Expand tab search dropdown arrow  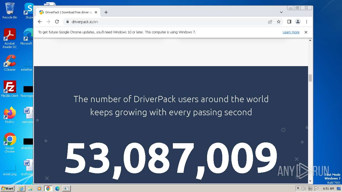[x=281, y=12]
